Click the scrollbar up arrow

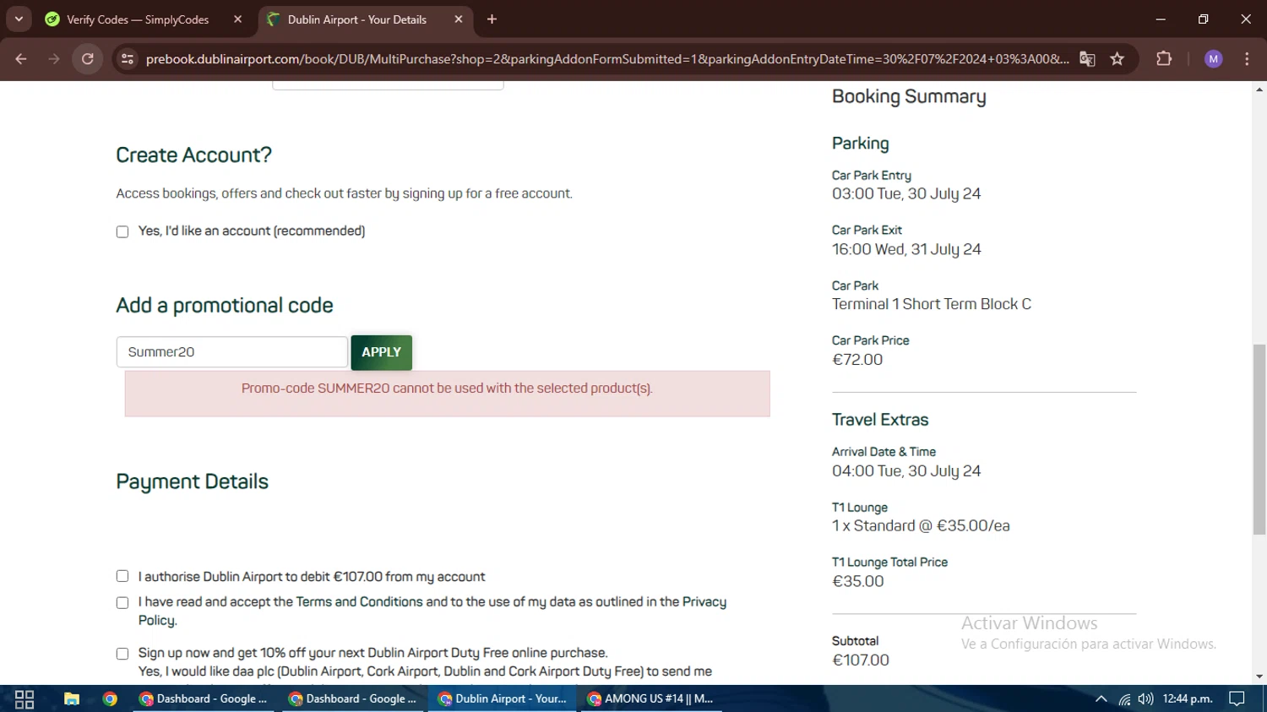pyautogui.click(x=1259, y=89)
